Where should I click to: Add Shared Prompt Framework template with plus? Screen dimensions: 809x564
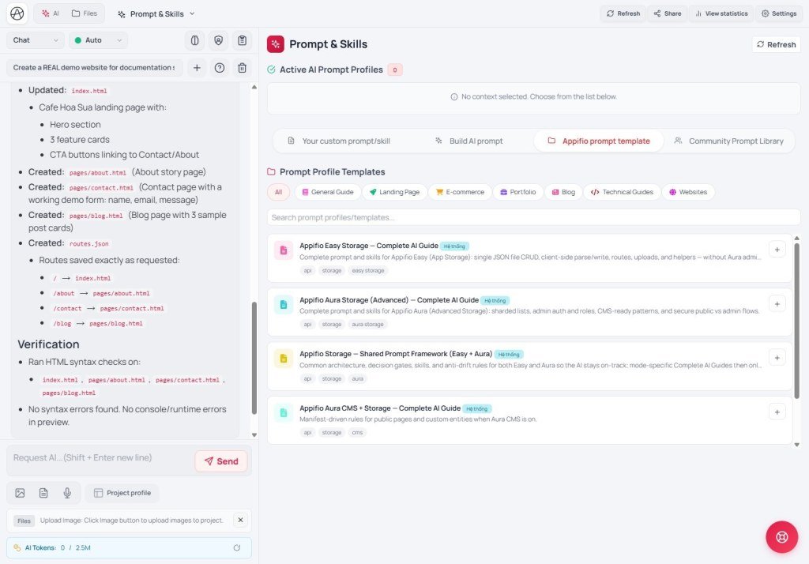pos(777,358)
